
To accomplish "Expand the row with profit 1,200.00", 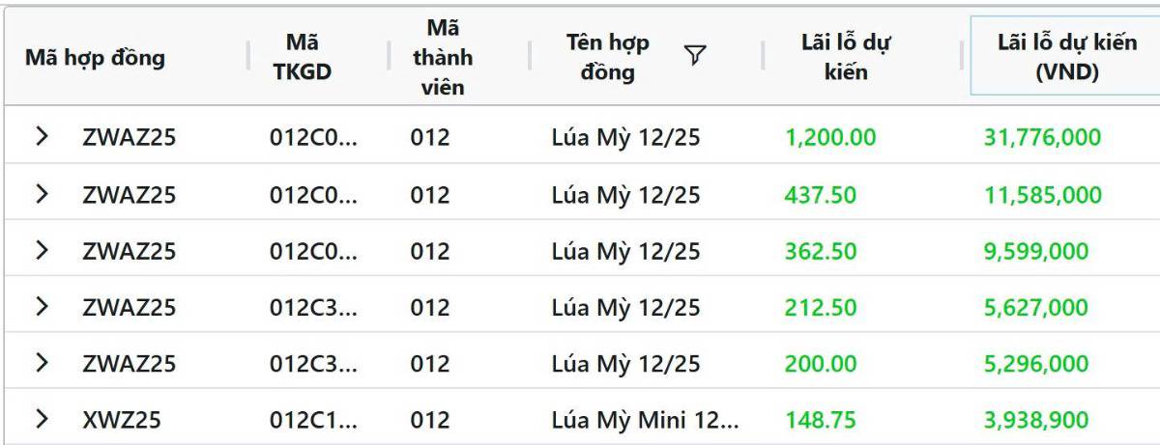I will click(42, 137).
